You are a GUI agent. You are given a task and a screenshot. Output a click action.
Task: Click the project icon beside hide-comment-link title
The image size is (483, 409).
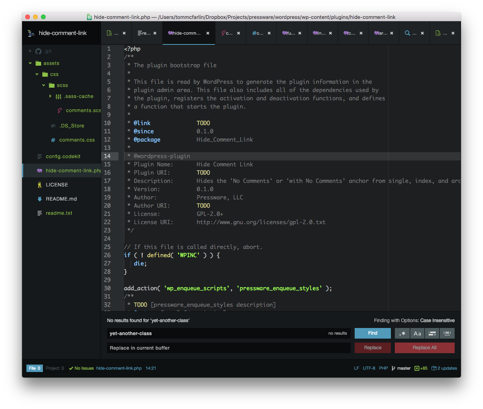[31, 33]
